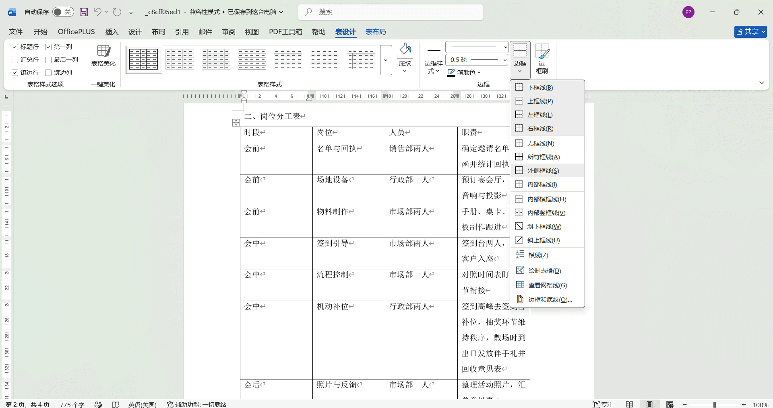Click 第 2 页，共 4 页 page indicator
The width and height of the screenshot is (773, 408).
(27, 404)
